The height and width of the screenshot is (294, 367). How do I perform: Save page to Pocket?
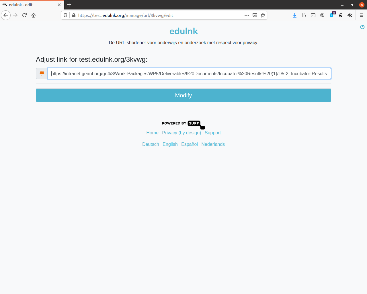point(255,15)
